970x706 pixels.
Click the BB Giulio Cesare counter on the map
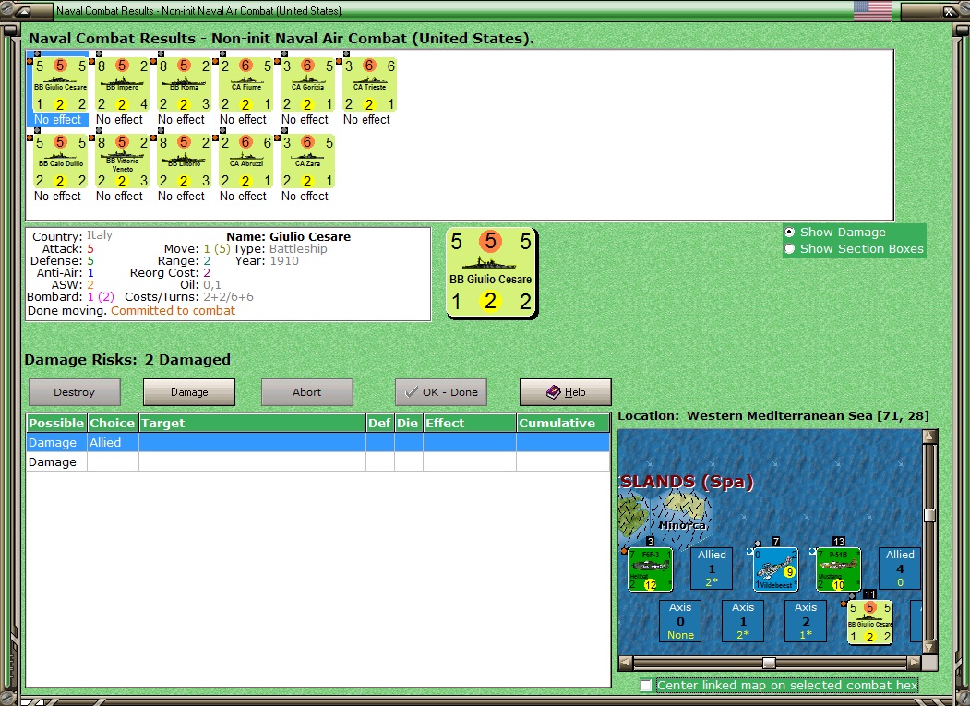(x=869, y=622)
